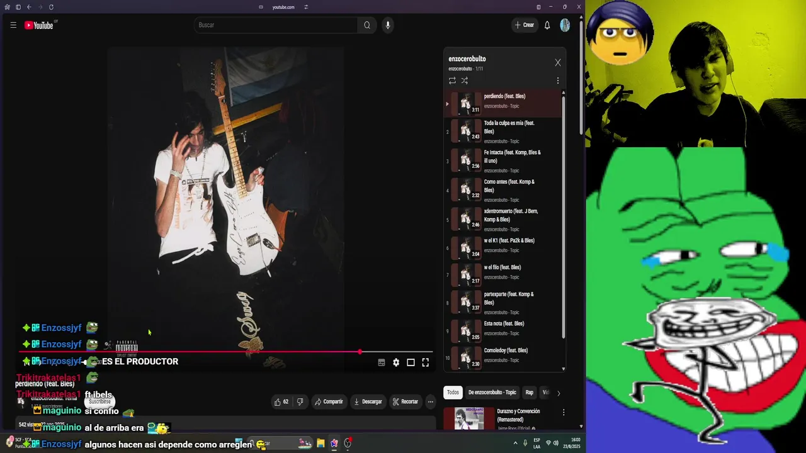Play 'Fe intacta' playlist item
Screen dimensions: 806x453
pos(504,161)
